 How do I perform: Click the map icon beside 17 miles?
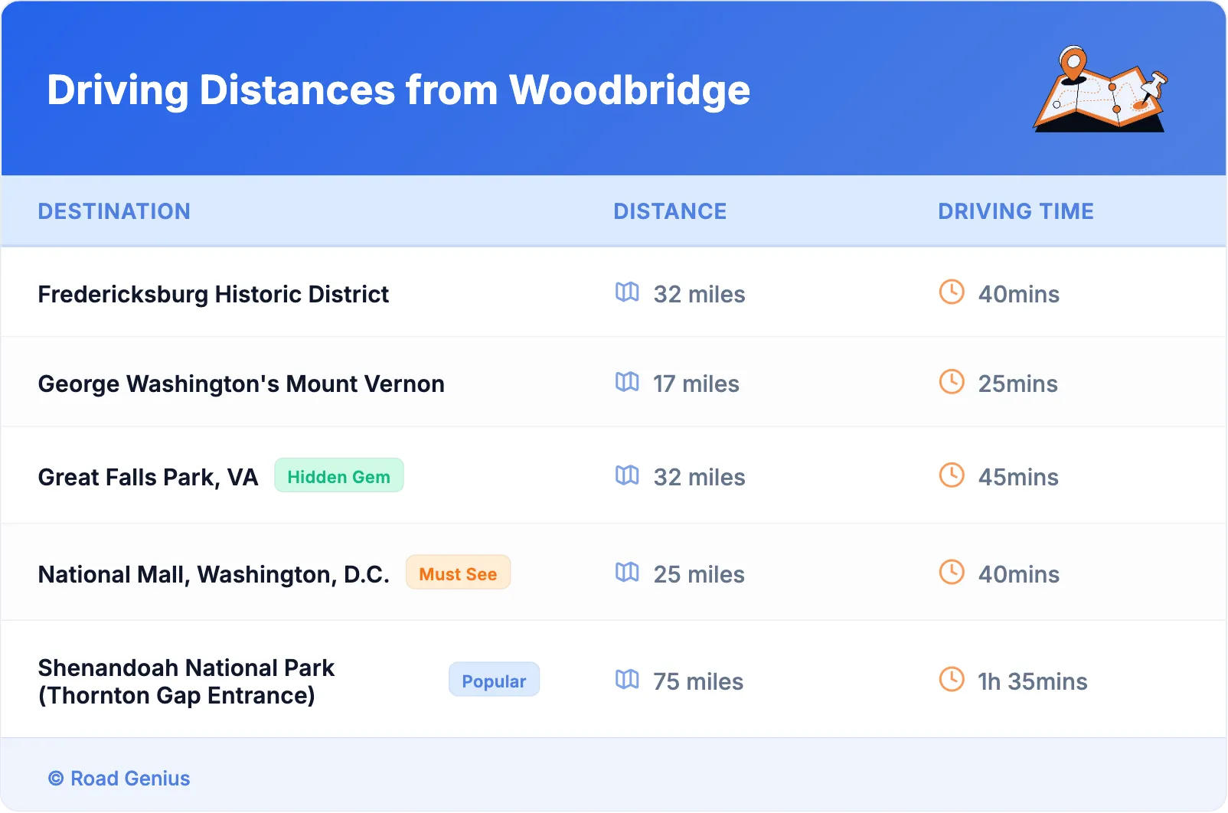(x=627, y=382)
